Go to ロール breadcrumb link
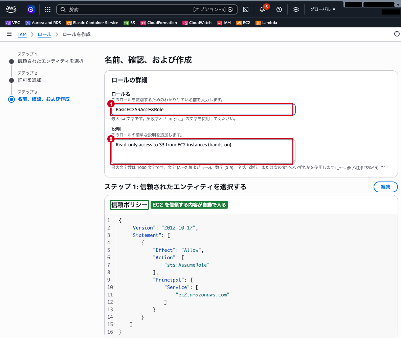This screenshot has height=338, width=401. tap(44, 34)
